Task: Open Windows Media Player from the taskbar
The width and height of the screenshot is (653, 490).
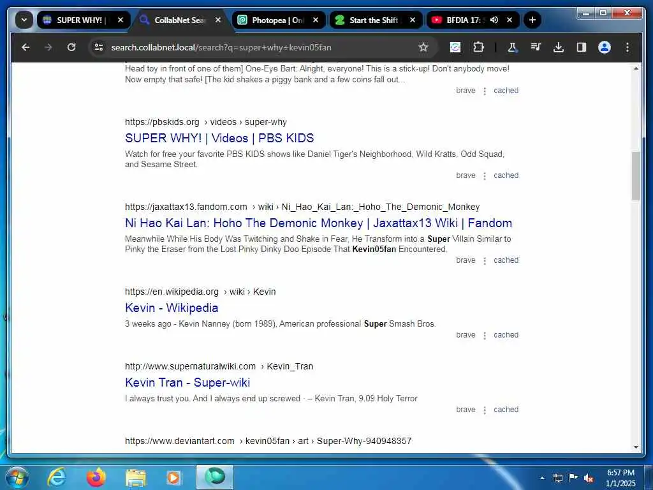Action: click(173, 477)
